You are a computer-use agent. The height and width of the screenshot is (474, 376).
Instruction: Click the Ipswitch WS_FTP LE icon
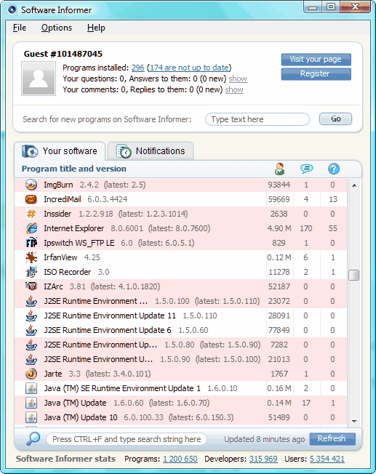click(31, 243)
